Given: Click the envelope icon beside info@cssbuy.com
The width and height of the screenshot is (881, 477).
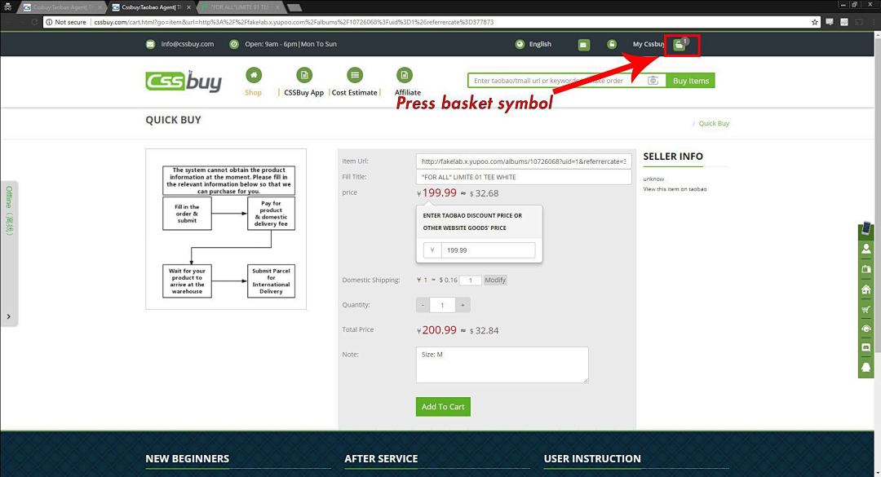Looking at the screenshot, I should pyautogui.click(x=151, y=44).
